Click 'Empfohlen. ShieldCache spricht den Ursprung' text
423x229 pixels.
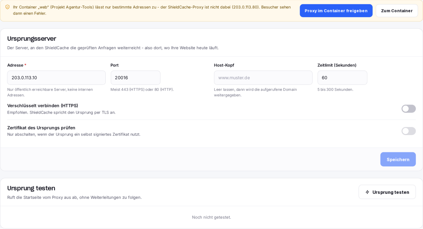tap(61, 113)
